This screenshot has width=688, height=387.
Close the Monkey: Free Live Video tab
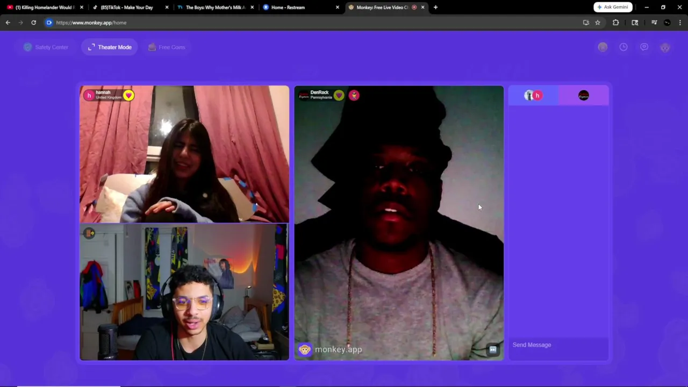pos(422,8)
